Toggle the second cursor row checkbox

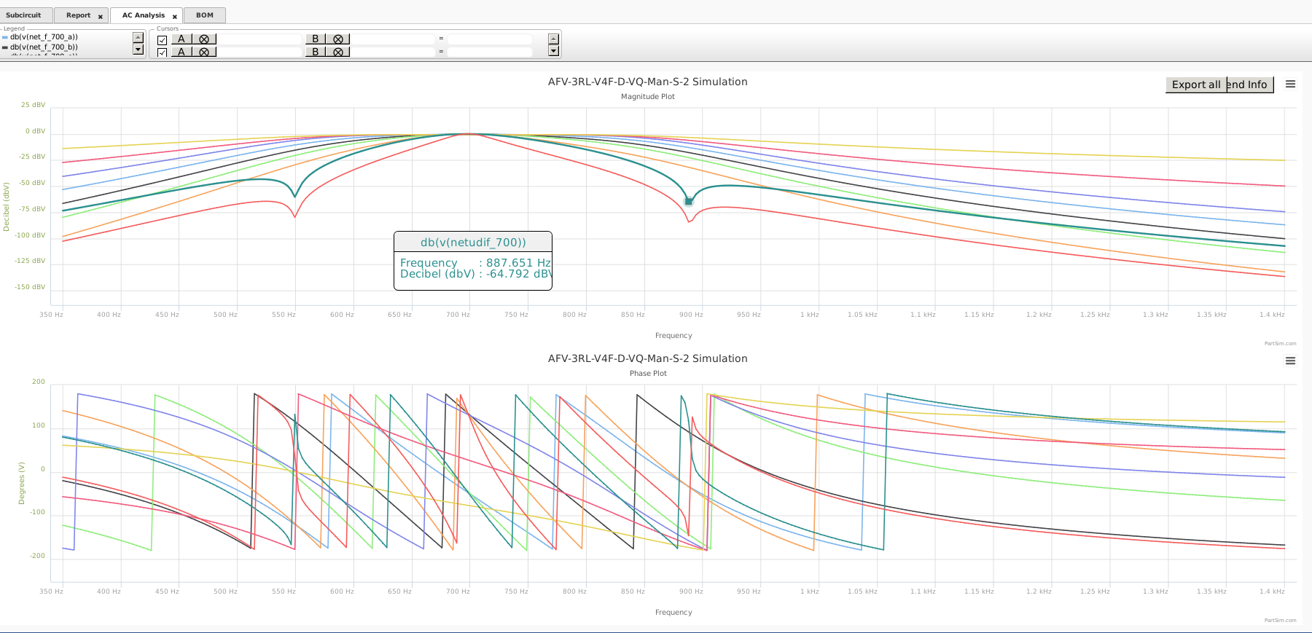coord(163,52)
